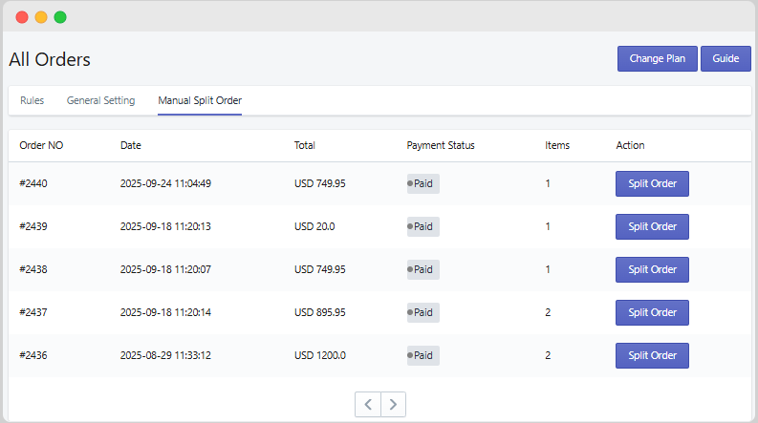
Task: Select the Manual Split Order tab
Action: tap(200, 100)
